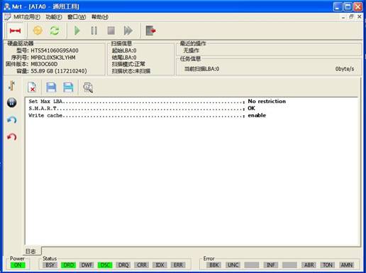Close the inner ATA0 child window
Screen dimensions: 366x273
coord(360,16)
